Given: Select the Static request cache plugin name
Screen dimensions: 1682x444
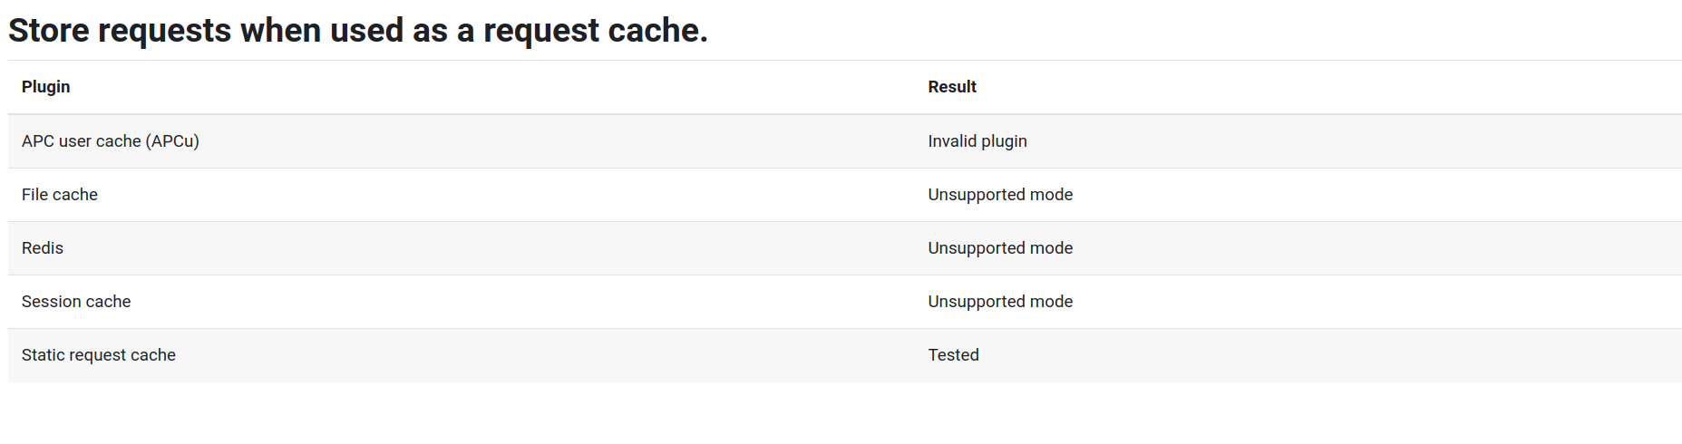Looking at the screenshot, I should (x=99, y=355).
